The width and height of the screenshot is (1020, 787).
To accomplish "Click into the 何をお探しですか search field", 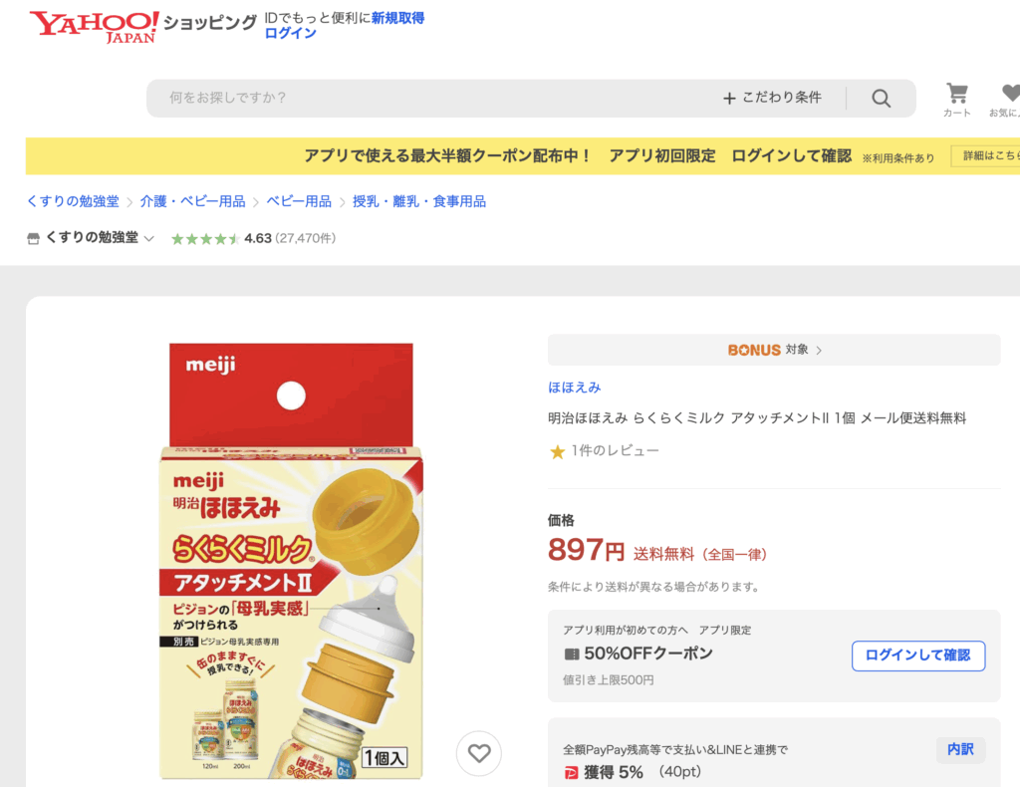I will coord(428,98).
